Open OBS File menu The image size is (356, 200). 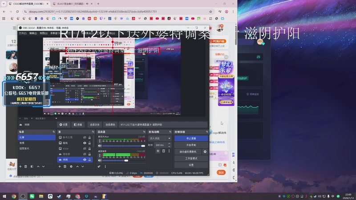[23, 33]
